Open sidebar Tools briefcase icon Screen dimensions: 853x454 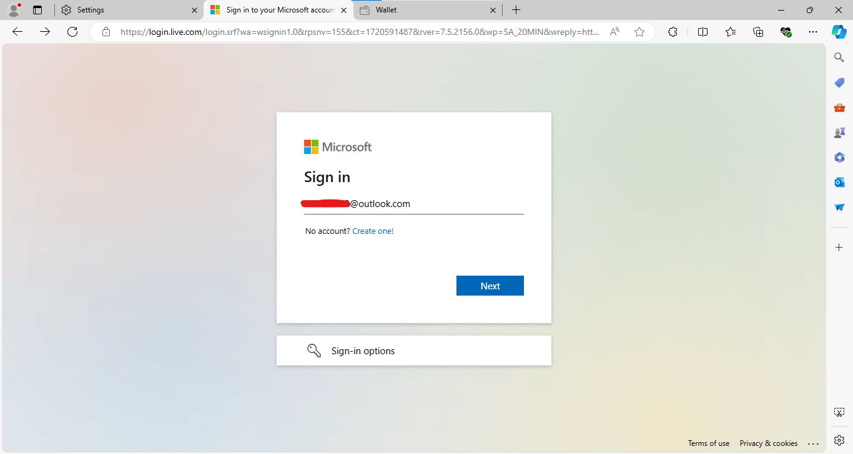point(839,107)
